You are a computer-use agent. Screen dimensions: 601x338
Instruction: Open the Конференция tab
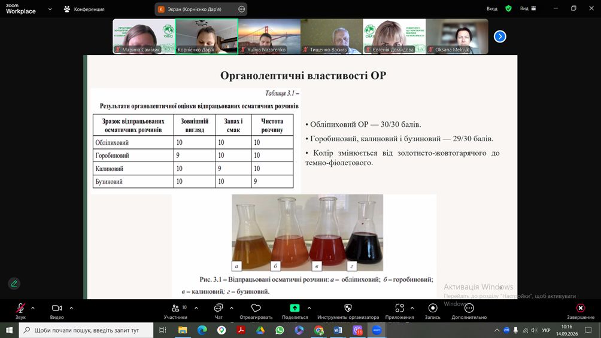click(84, 9)
